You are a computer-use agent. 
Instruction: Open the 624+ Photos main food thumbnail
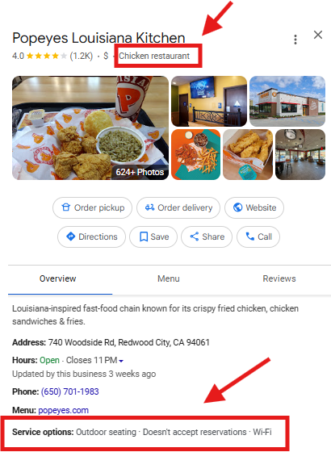point(90,128)
